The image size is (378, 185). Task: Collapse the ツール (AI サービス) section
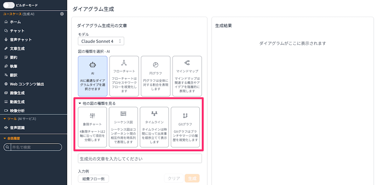(20, 119)
